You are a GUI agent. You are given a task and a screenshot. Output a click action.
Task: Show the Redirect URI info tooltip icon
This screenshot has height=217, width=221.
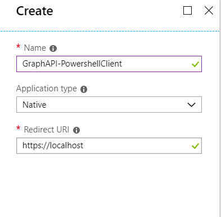click(x=76, y=130)
